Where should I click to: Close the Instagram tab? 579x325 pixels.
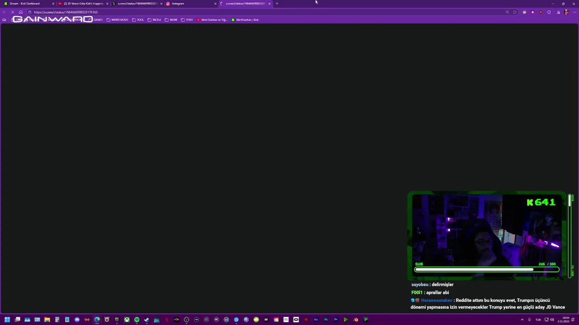[215, 4]
